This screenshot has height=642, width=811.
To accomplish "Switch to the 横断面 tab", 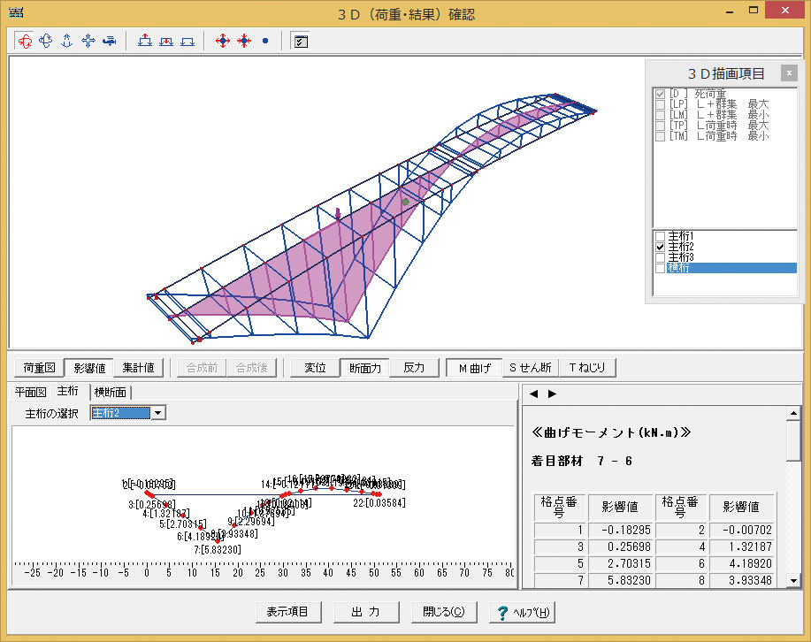I will tap(111, 392).
